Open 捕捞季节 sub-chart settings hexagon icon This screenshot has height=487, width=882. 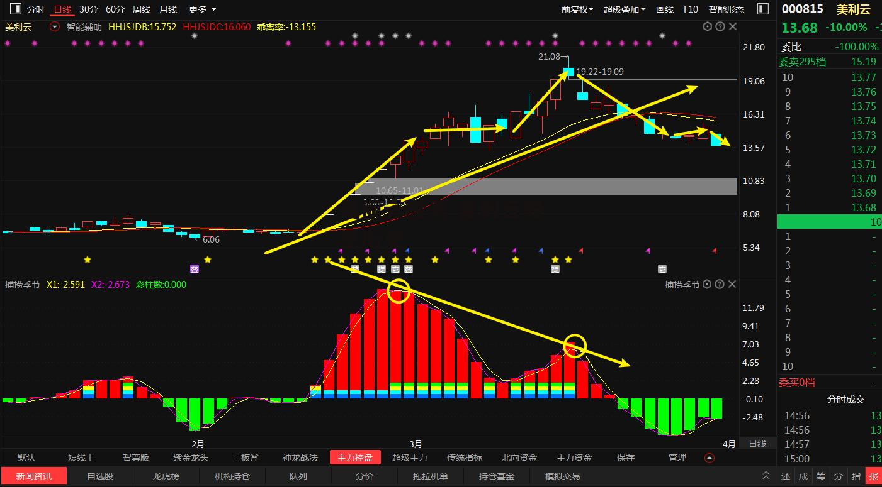pyautogui.click(x=707, y=285)
